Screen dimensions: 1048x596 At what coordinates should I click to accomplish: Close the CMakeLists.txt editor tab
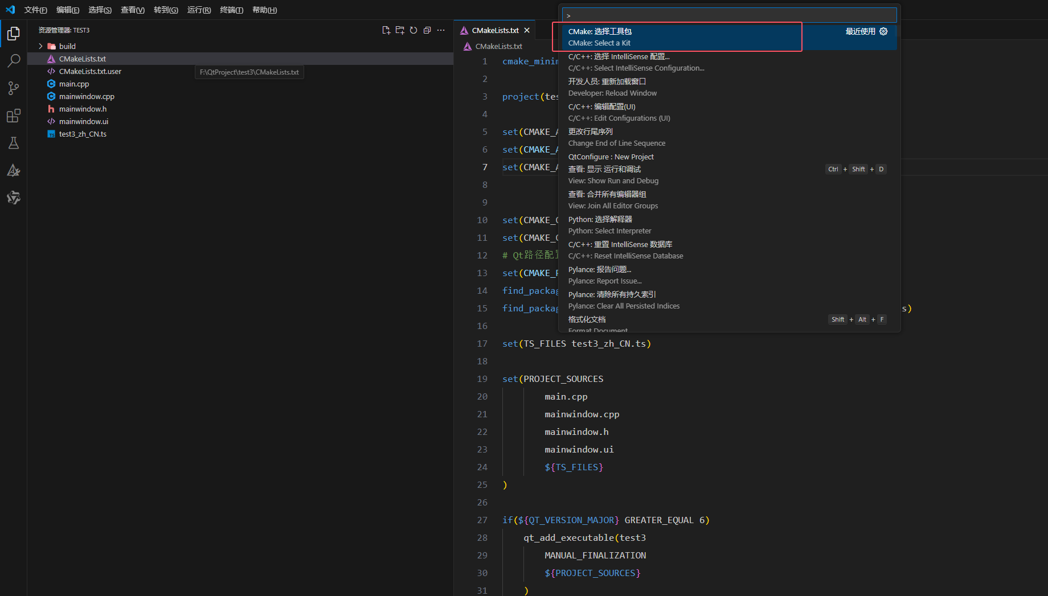[x=527, y=30]
